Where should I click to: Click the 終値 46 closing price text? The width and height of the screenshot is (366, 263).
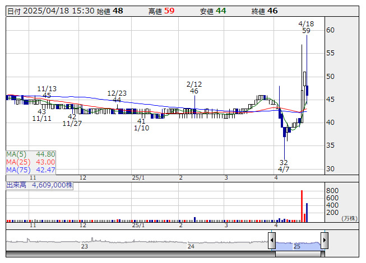pyautogui.click(x=265, y=11)
